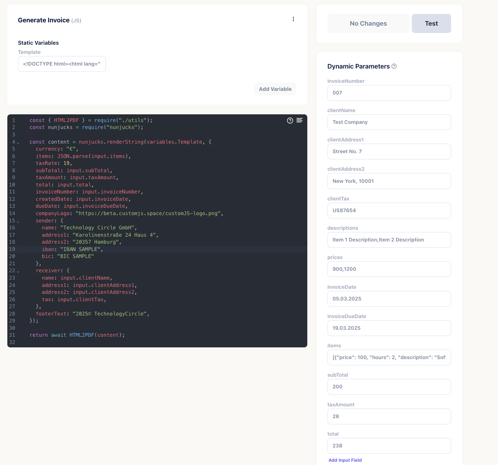The height and width of the screenshot is (465, 498).
Task: Click the footerText TechnologyCircle code line
Action: [92, 314]
